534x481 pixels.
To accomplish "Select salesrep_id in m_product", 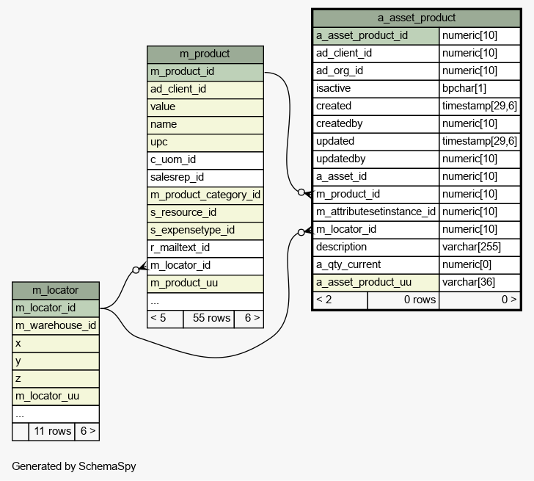I will coord(205,178).
